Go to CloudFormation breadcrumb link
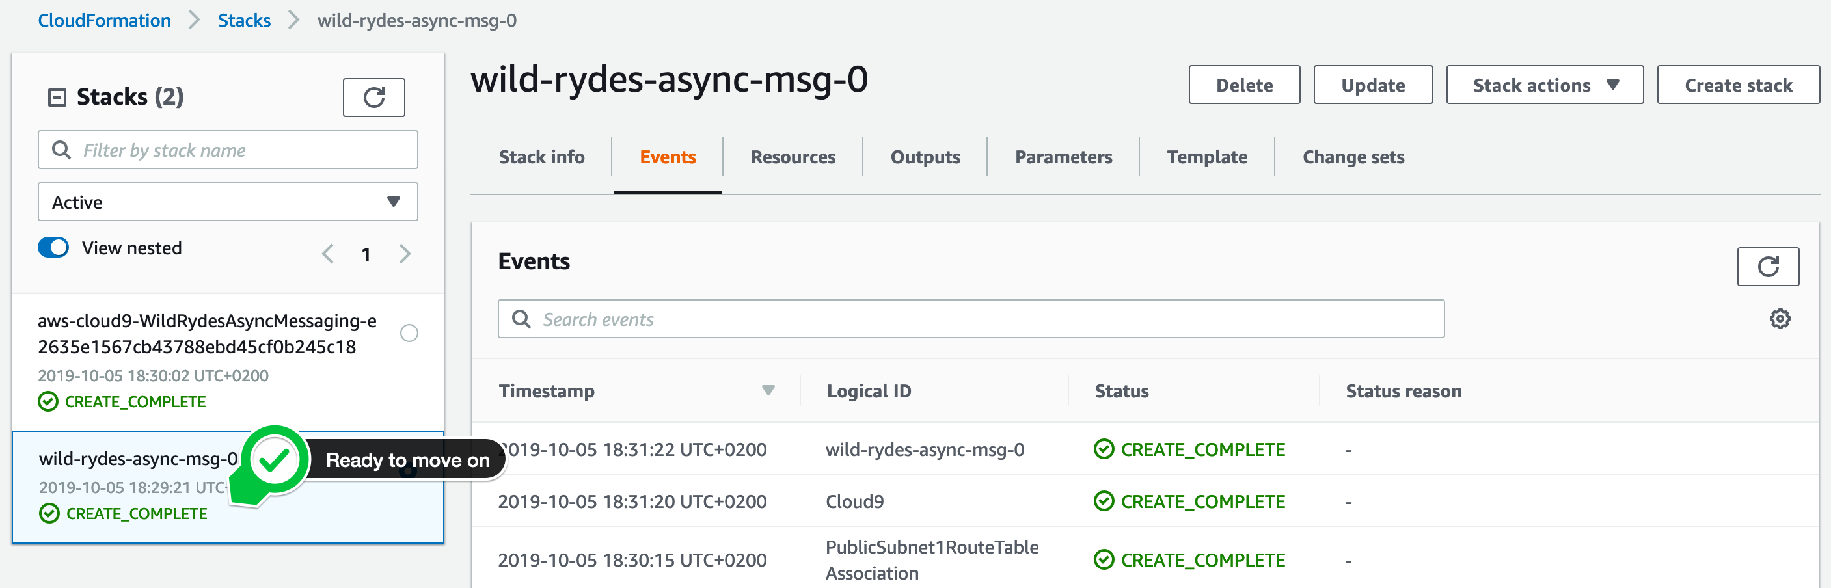This screenshot has height=588, width=1831. click(105, 20)
